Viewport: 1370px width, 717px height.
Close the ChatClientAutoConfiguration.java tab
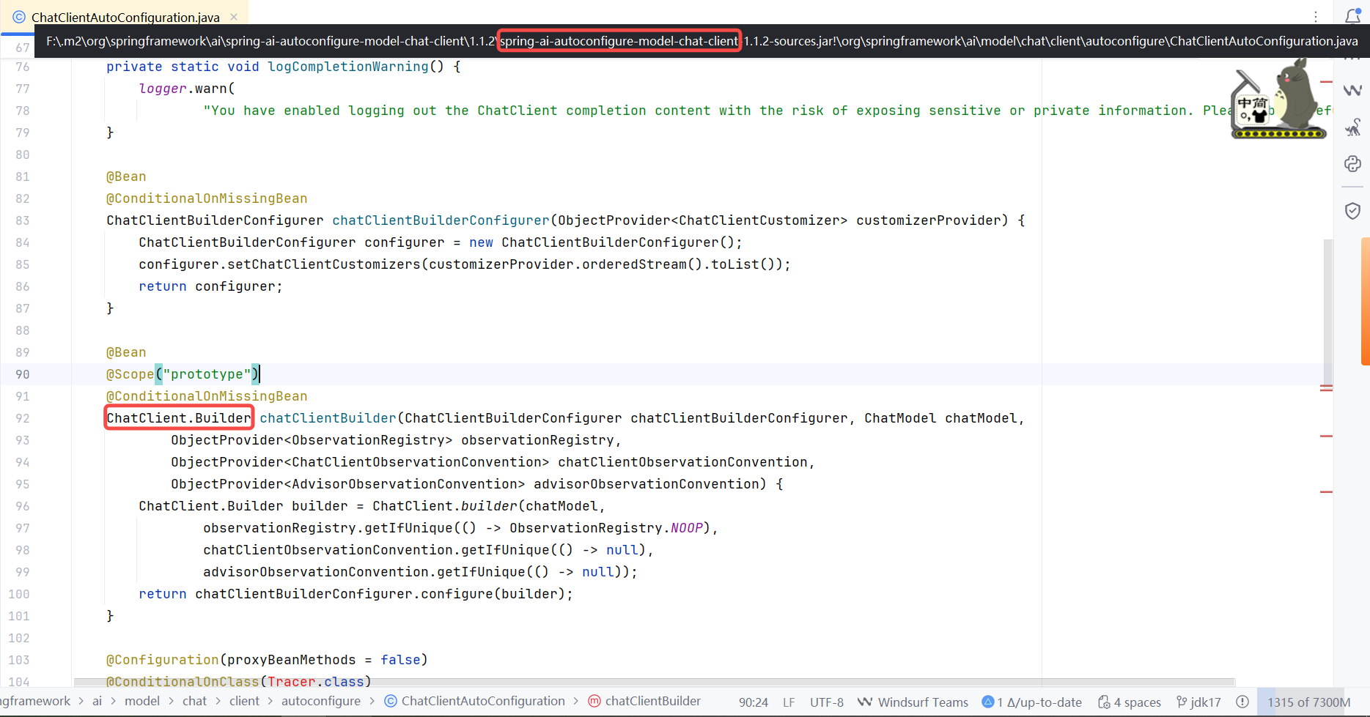point(234,17)
